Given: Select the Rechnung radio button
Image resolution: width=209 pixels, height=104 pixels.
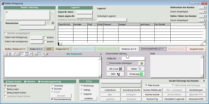Looking at the screenshot, I should coord(82,86).
